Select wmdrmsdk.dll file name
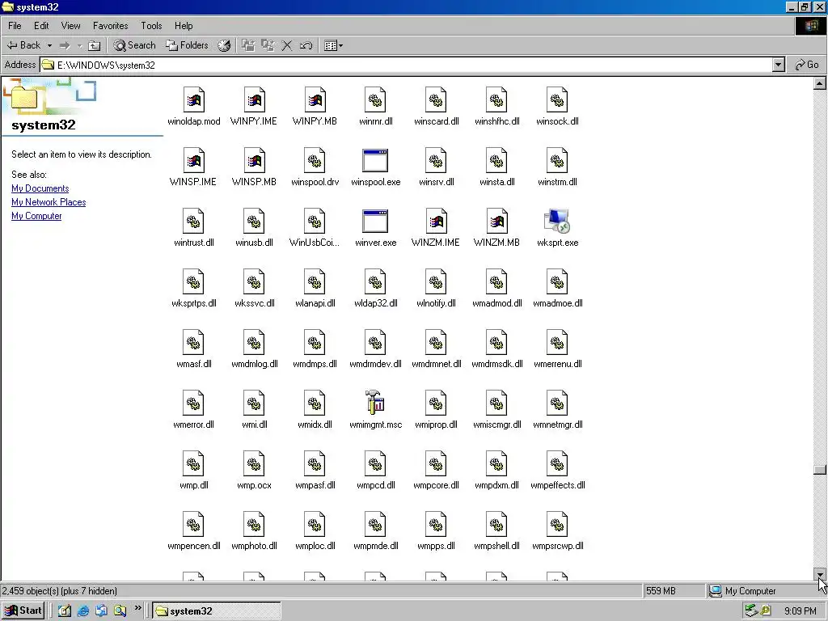The width and height of the screenshot is (828, 621). click(497, 364)
